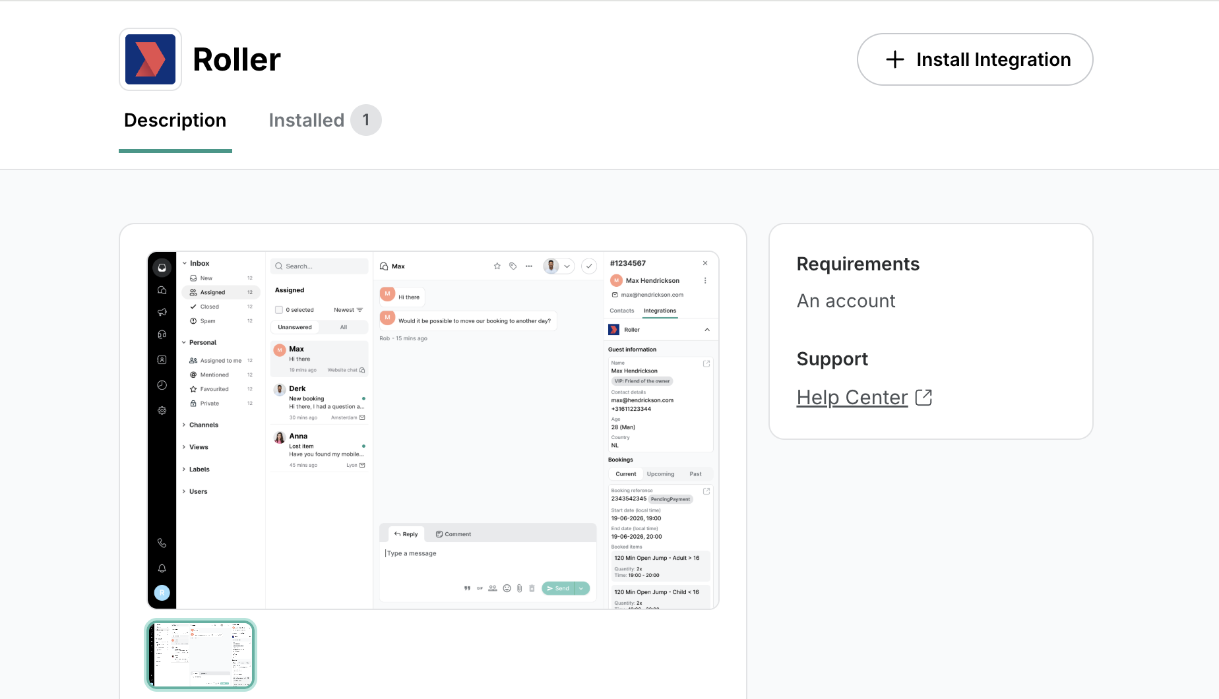This screenshot has width=1219, height=699.
Task: Expand the Labels section in preview
Action: (184, 470)
